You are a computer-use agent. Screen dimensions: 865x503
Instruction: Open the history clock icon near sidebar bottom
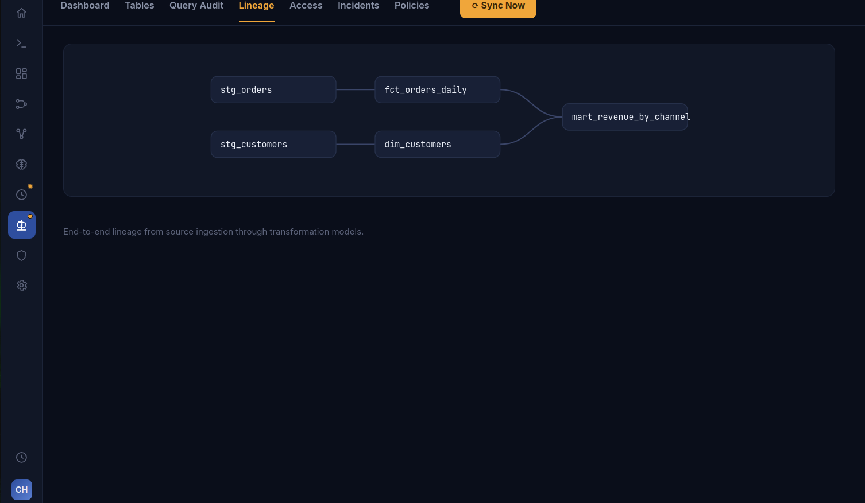pos(21,457)
